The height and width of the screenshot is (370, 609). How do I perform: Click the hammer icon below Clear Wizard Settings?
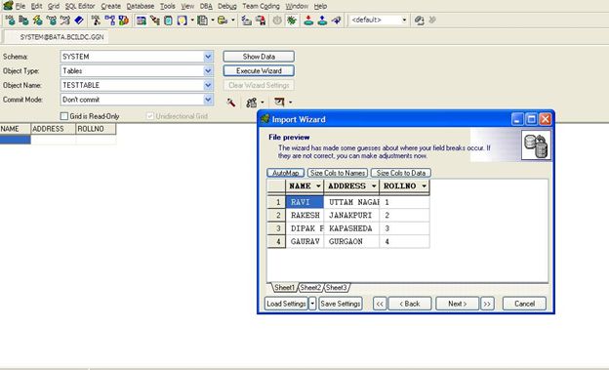point(231,103)
